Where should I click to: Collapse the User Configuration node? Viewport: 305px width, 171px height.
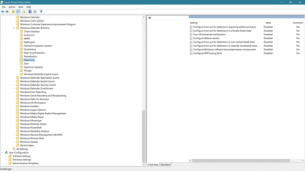pos(2,153)
